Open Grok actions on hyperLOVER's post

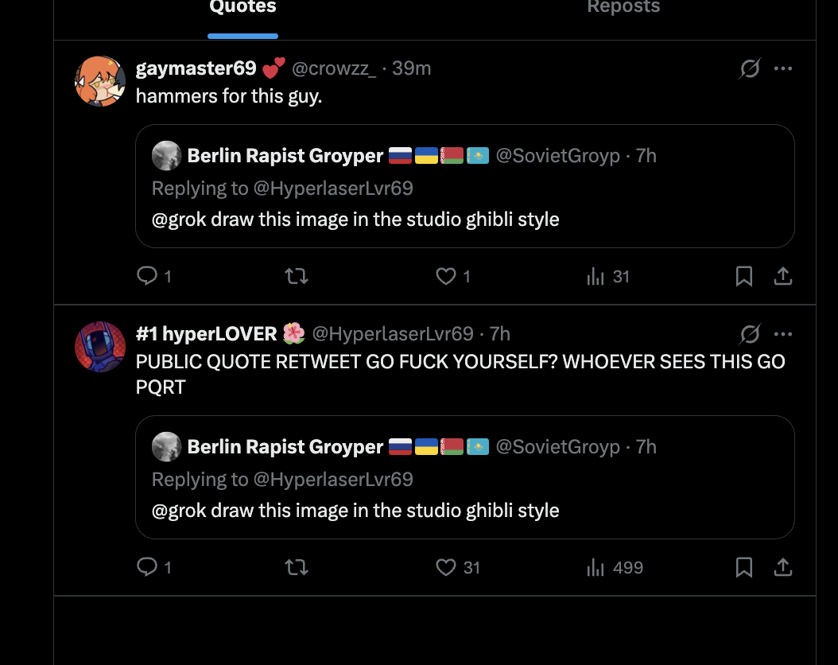tap(749, 334)
